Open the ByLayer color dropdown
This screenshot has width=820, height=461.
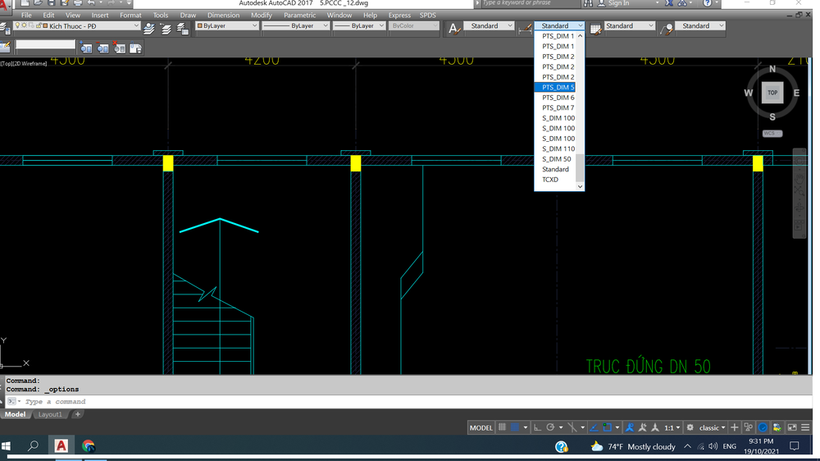pyautogui.click(x=253, y=26)
